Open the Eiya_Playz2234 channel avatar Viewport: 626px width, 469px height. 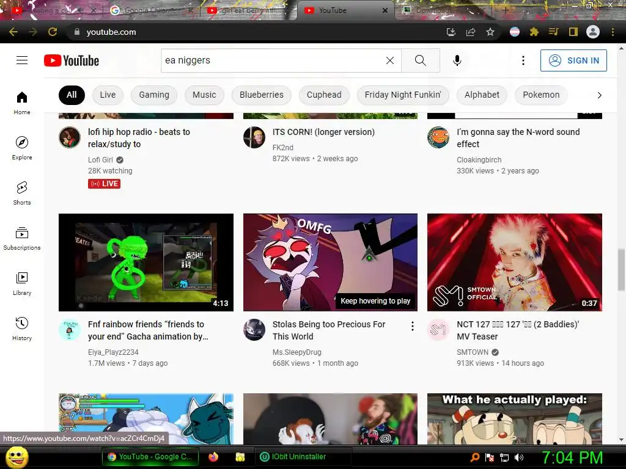70,329
